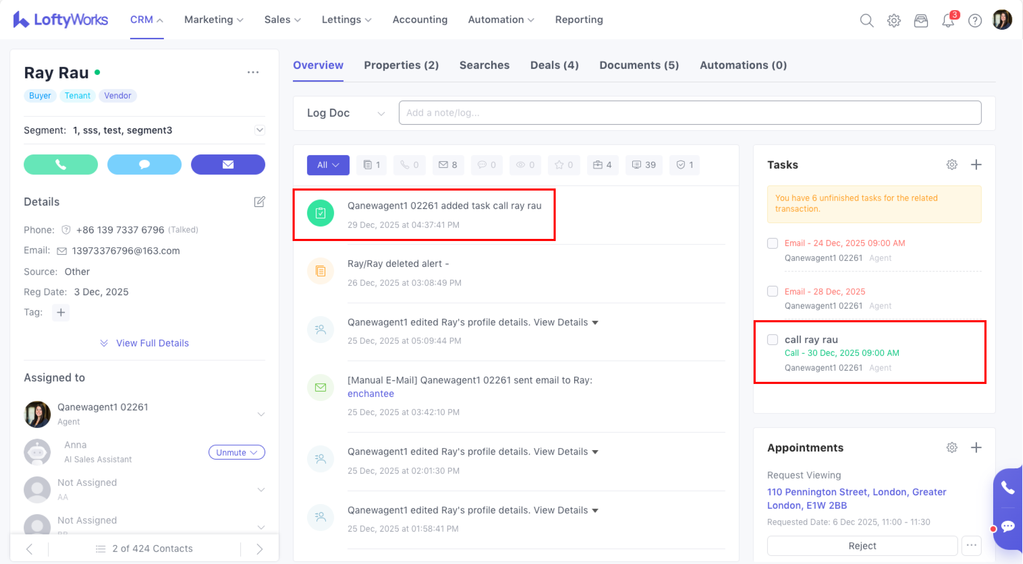
Task: Open notifications bell with 3 badge
Action: pyautogui.click(x=948, y=20)
